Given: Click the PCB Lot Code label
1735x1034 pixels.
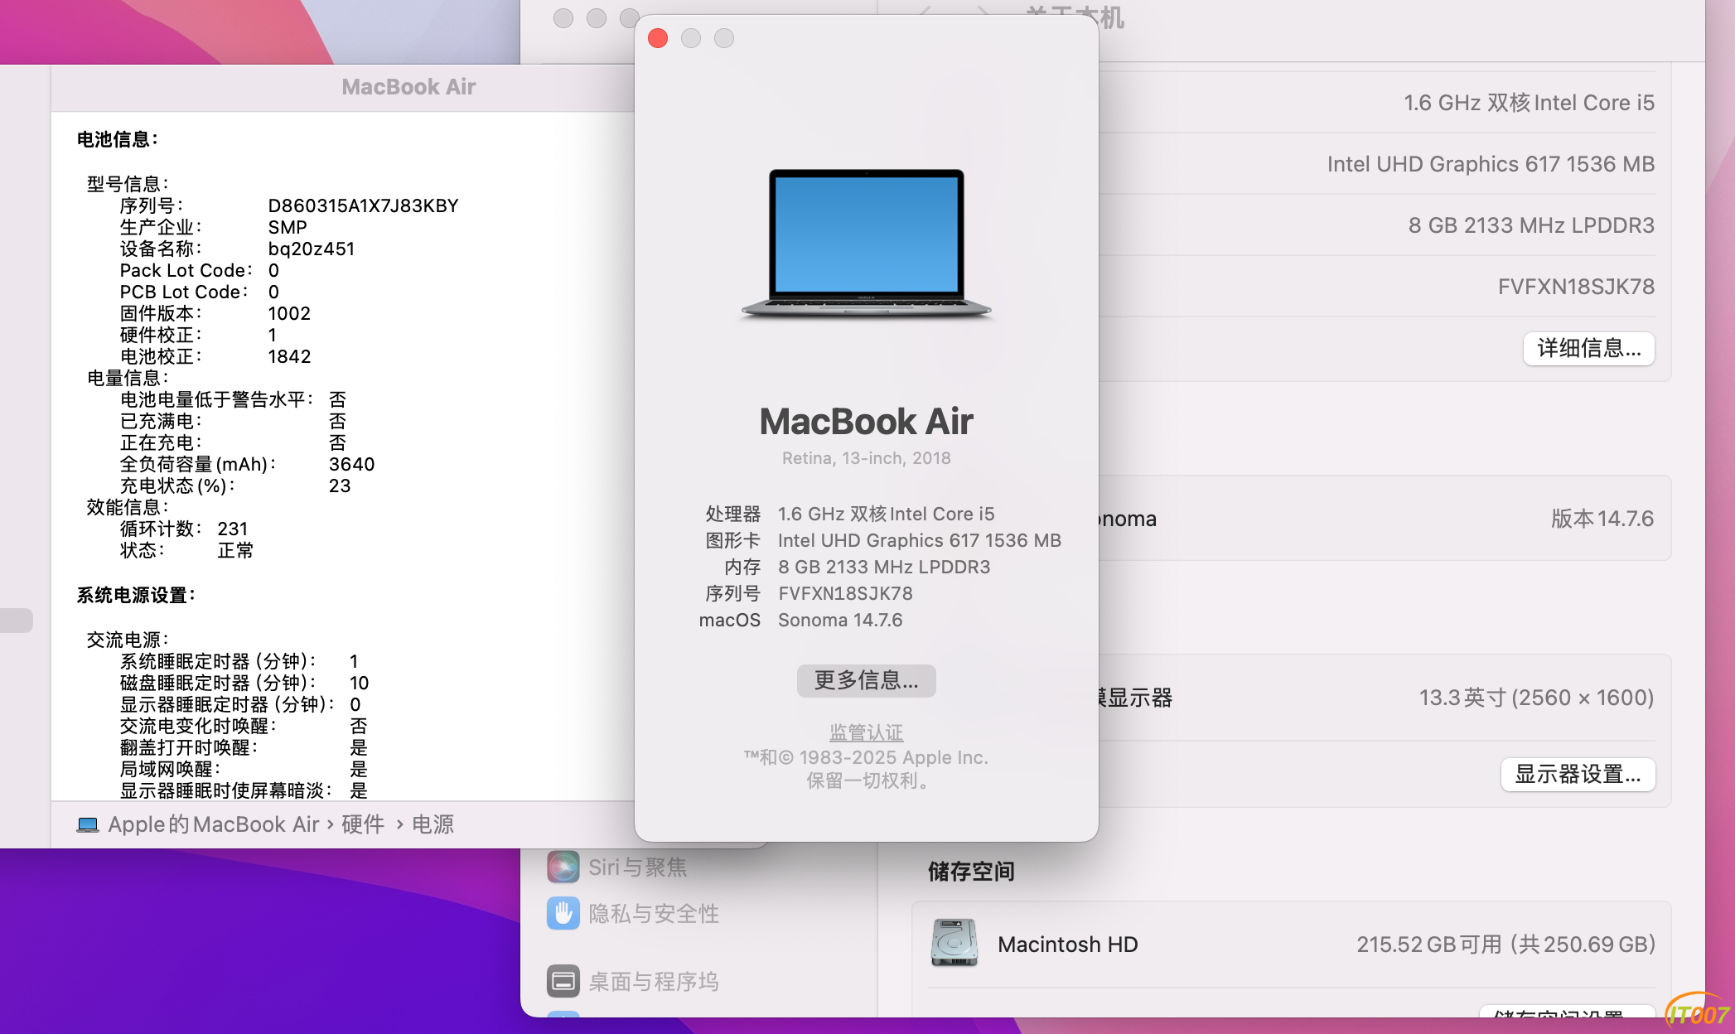Looking at the screenshot, I should 184,292.
